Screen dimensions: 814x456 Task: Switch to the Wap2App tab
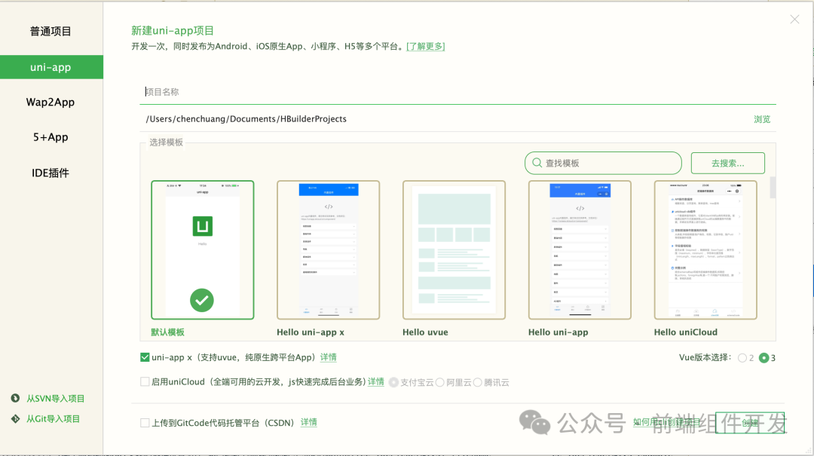50,102
